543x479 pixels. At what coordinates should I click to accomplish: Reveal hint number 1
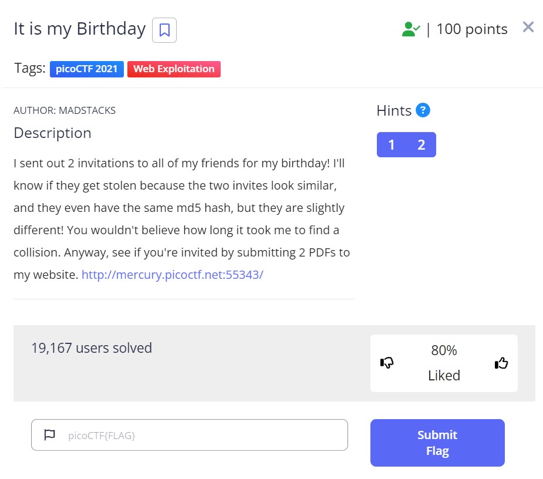pyautogui.click(x=392, y=145)
